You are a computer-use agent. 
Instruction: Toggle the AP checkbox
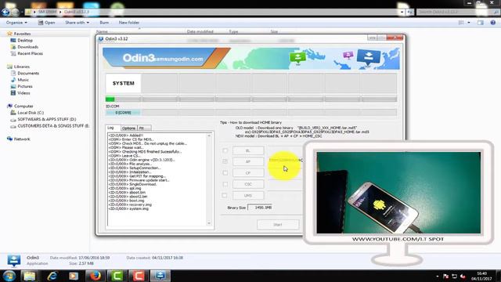click(x=225, y=161)
